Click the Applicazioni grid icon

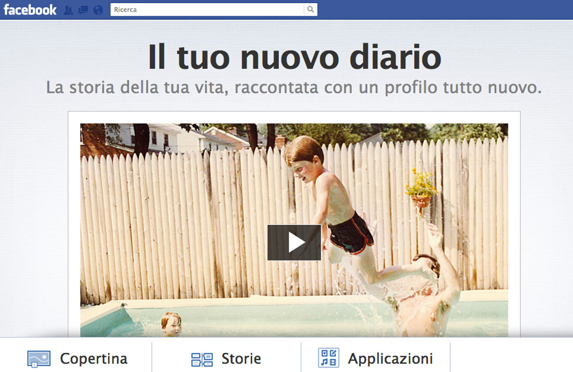point(328,358)
